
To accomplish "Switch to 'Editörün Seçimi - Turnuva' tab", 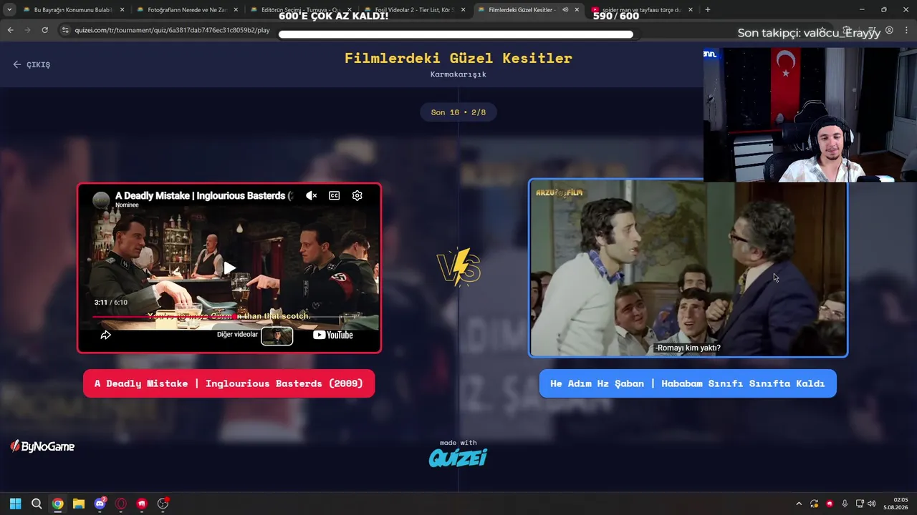I will tap(299, 10).
